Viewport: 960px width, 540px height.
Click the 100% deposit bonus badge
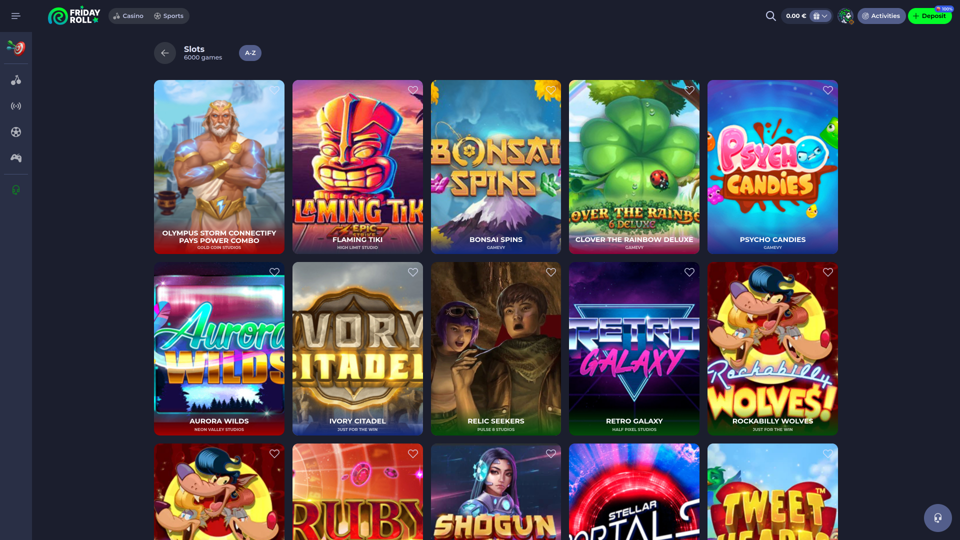tap(944, 9)
